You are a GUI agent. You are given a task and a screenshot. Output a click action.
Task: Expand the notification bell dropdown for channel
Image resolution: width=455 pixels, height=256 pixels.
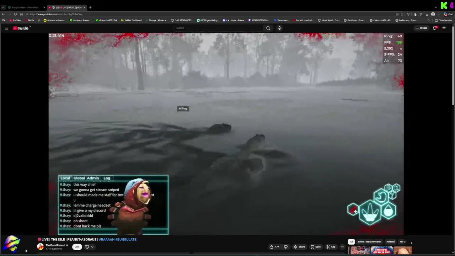click(92, 247)
